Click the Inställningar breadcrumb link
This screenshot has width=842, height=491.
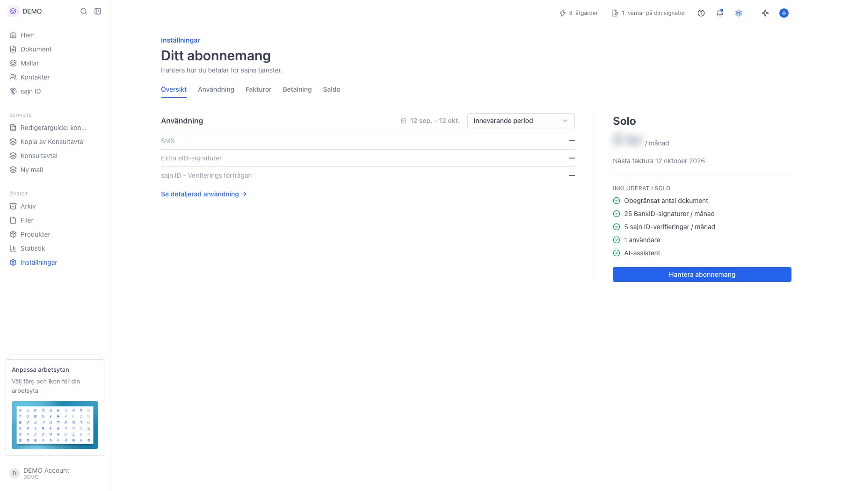pyautogui.click(x=180, y=40)
